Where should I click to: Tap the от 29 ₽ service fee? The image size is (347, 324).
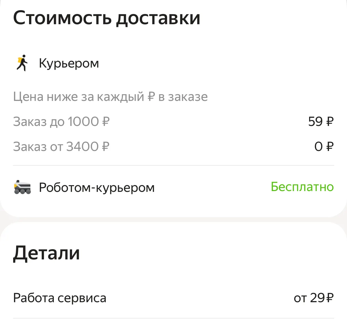tap(313, 298)
